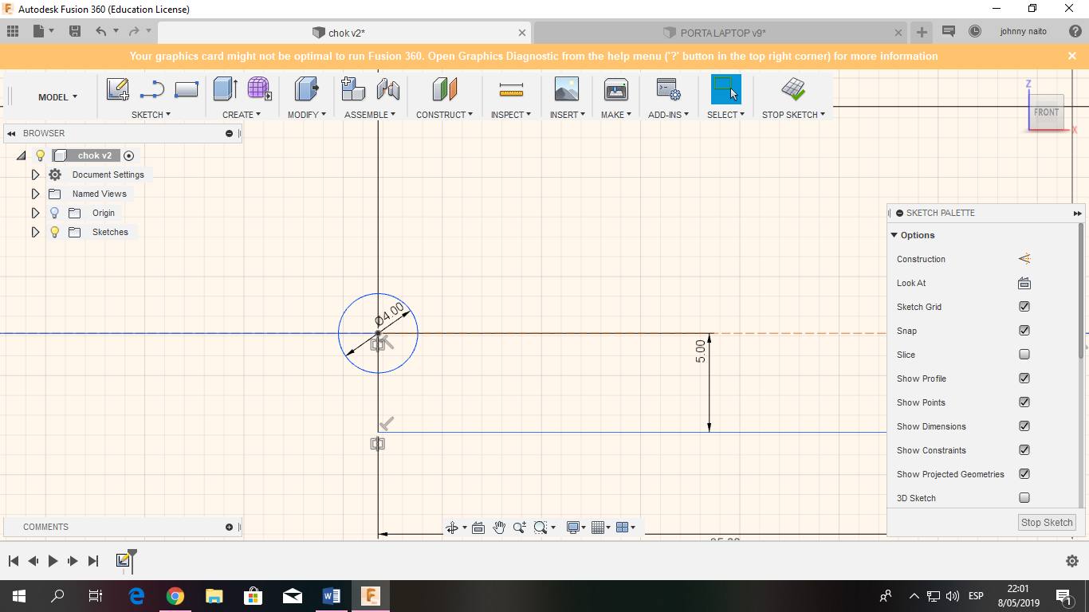Viewport: 1089px width, 612px height.
Task: Select the Extrude tool in Create
Action: click(x=226, y=89)
